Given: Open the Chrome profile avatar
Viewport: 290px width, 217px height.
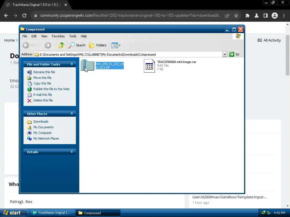Looking at the screenshot, I should [275, 16].
